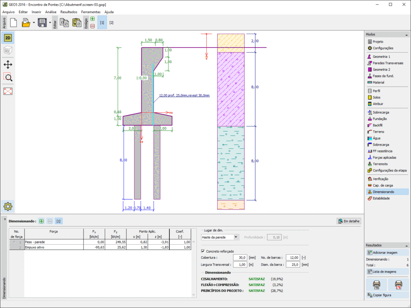This screenshot has height=308, width=411.
Task: Open the Resultados menu
Action: (x=69, y=12)
